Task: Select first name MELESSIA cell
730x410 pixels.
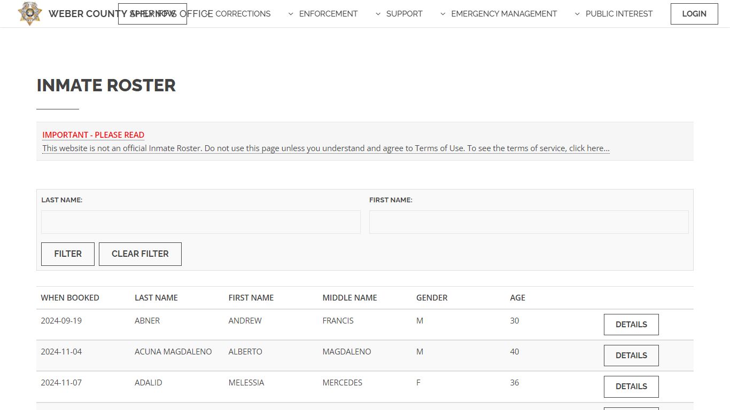Action: point(246,383)
